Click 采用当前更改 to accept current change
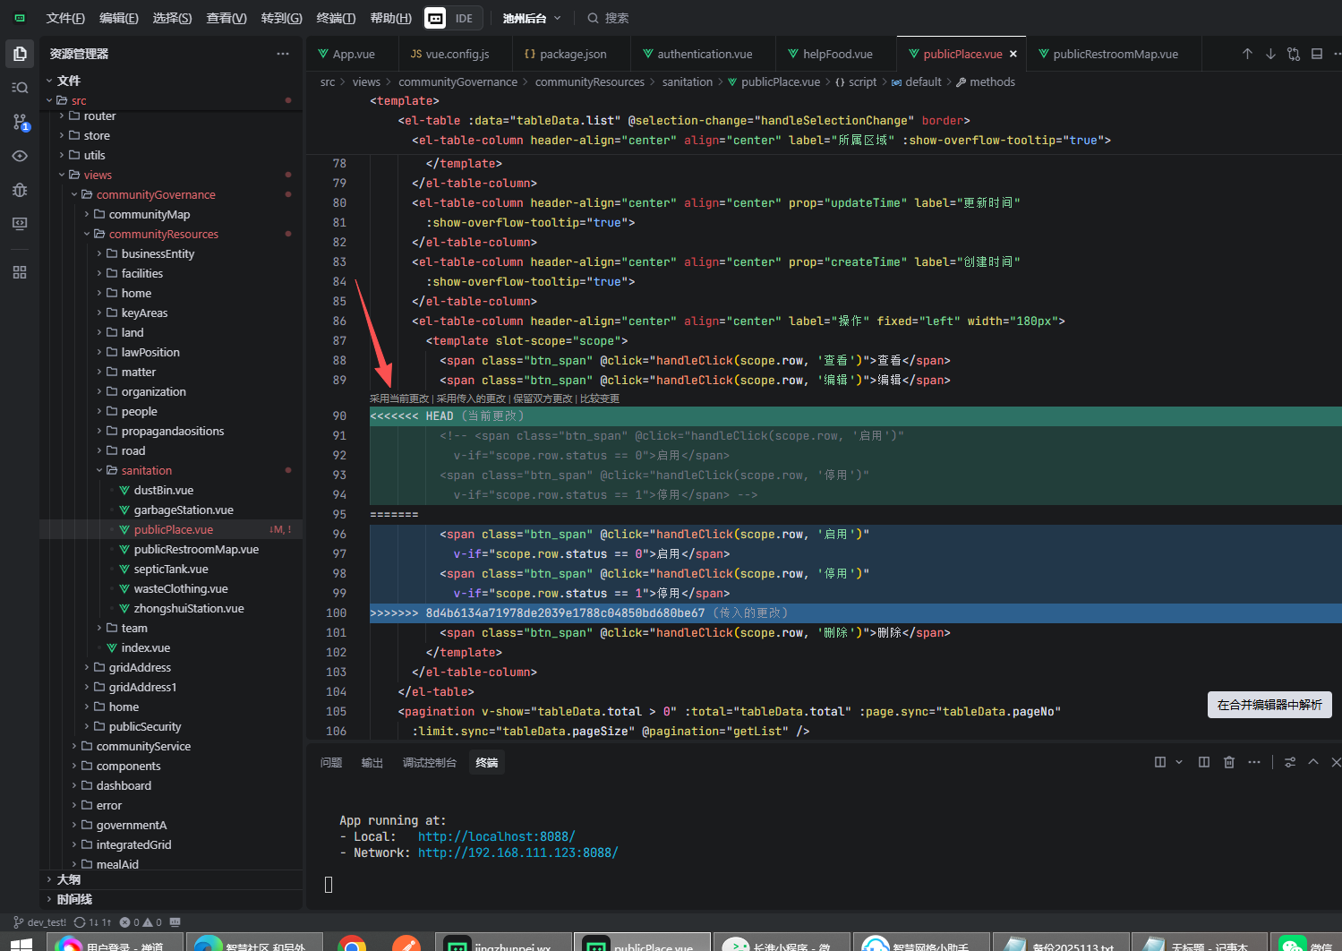1342x951 pixels. tap(399, 398)
